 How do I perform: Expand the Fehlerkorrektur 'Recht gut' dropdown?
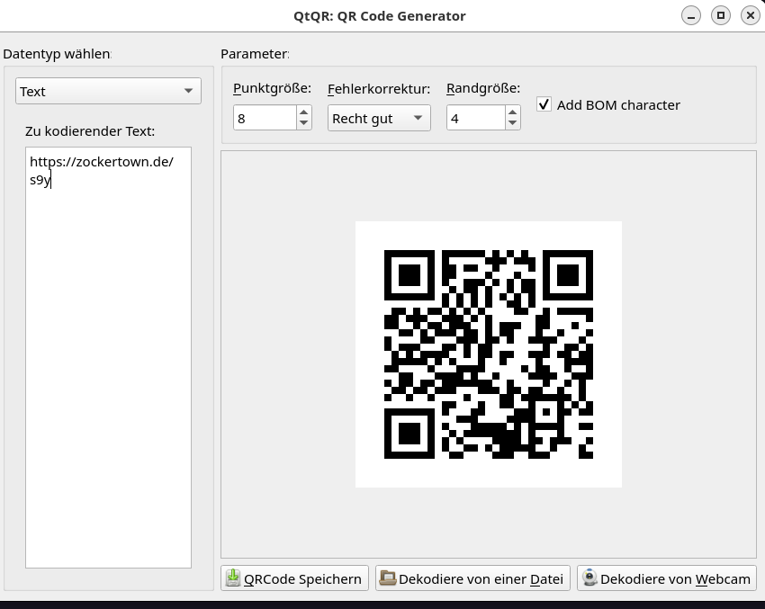(379, 118)
